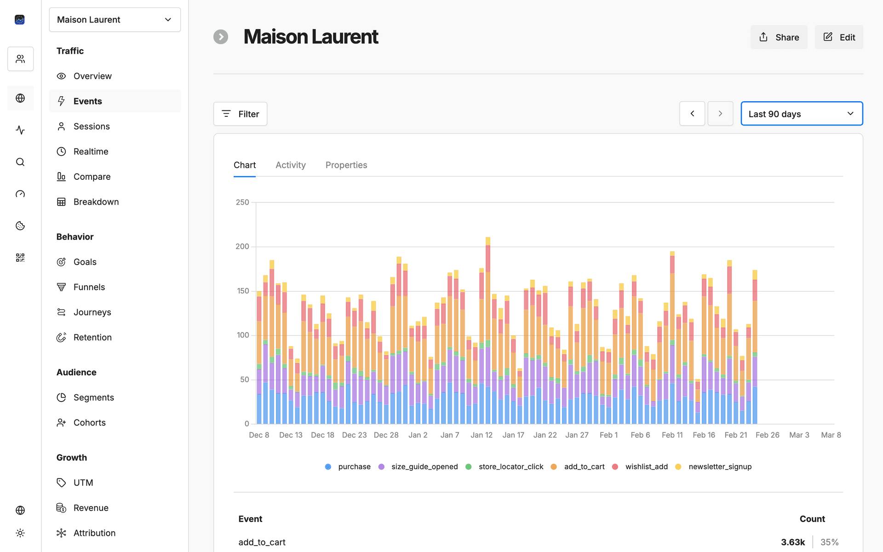
Task: Open the QR code icon in rail
Action: tap(20, 258)
